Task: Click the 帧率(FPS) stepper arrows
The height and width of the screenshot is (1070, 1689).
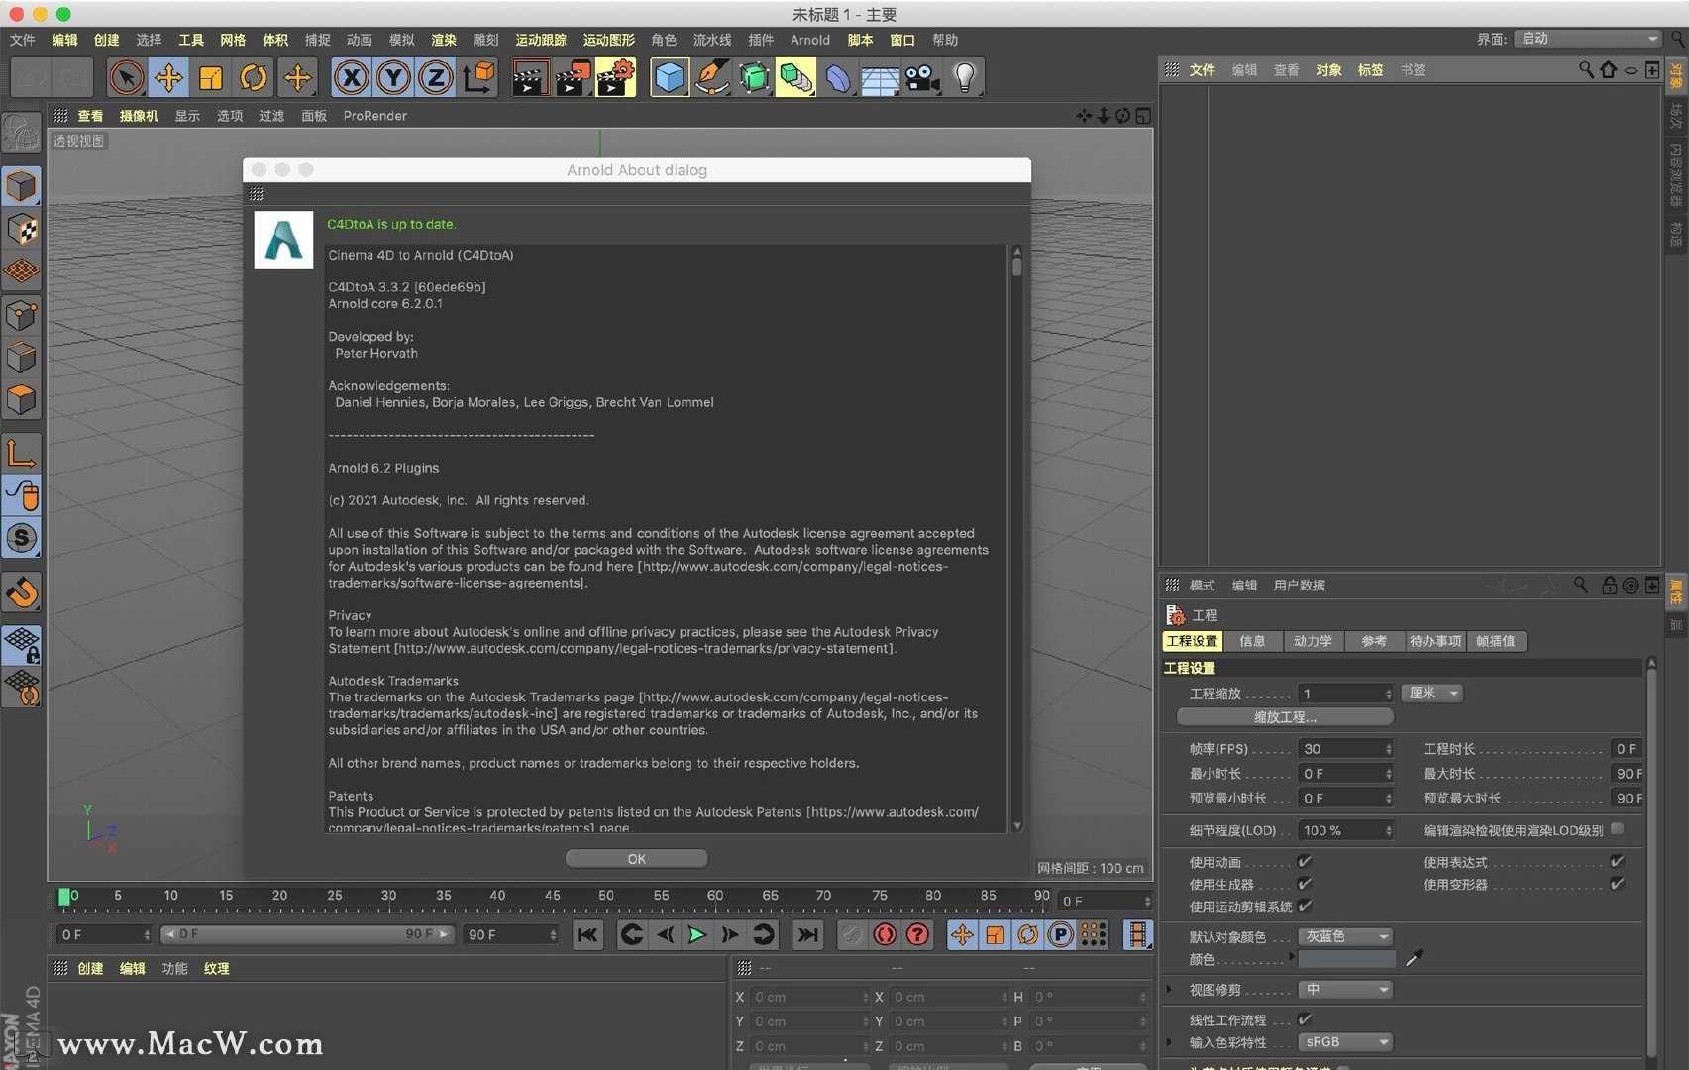Action: pos(1388,749)
